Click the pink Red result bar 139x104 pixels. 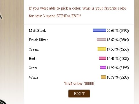(x=103, y=58)
